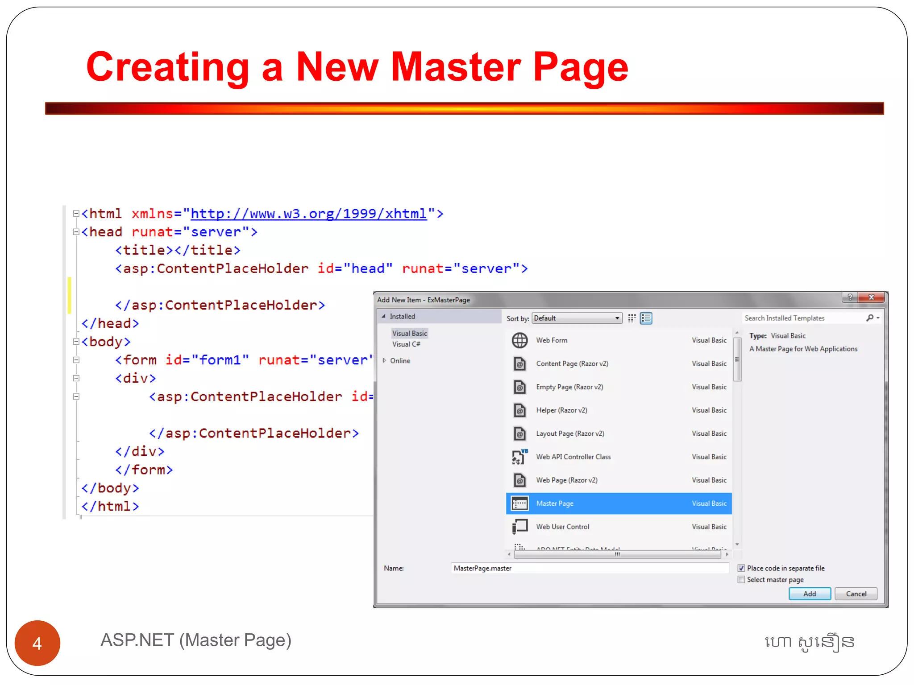Click the title tag line in code
The height and width of the screenshot is (685, 914).
point(178,250)
